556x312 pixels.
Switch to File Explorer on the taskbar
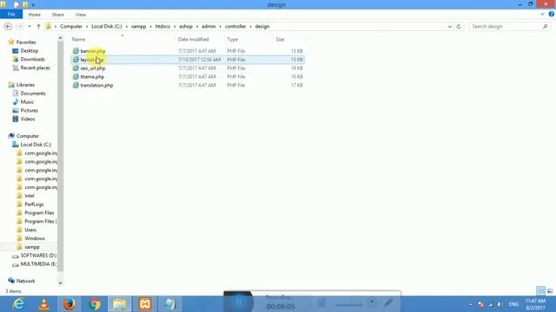(x=120, y=304)
